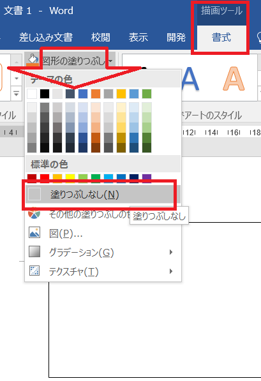
Task: Click the gradient square icon
Action: pos(34,251)
